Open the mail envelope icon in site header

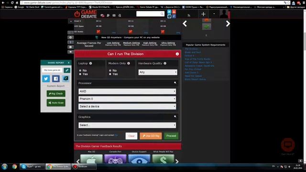pos(114,15)
